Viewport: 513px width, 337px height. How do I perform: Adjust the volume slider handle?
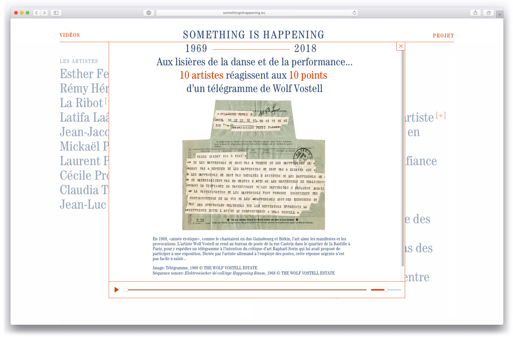tap(386, 290)
